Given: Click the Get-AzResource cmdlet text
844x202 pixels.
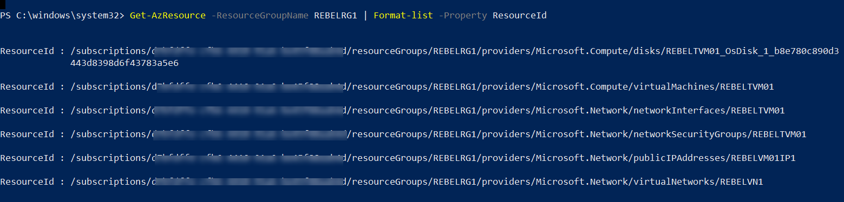Looking at the screenshot, I should coord(168,16).
